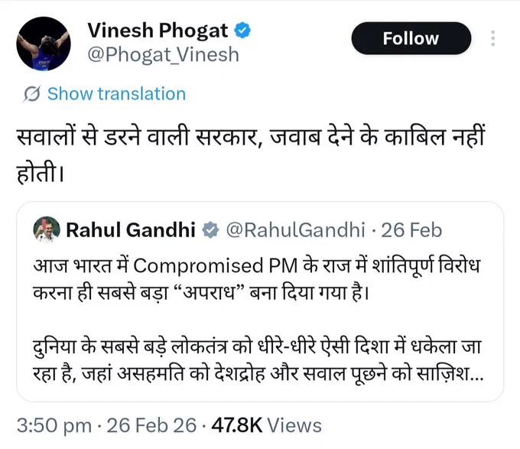This screenshot has width=520, height=449.
Task: Click the 26 Feb 26 post date
Action: 151,425
